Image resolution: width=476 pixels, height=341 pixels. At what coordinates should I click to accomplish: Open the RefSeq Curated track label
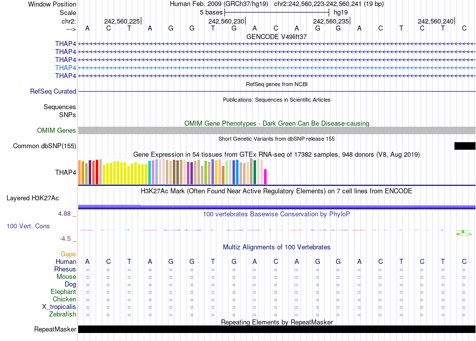point(53,91)
